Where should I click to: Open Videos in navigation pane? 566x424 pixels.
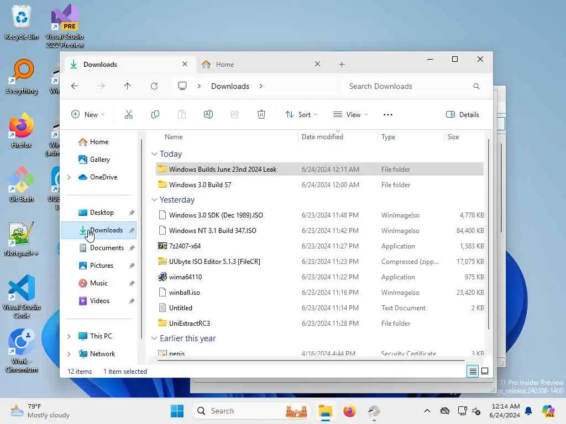[x=99, y=301]
